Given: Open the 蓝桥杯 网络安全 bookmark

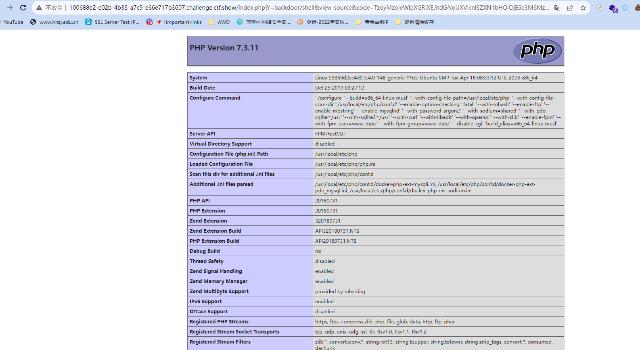Looking at the screenshot, I should (264, 22).
